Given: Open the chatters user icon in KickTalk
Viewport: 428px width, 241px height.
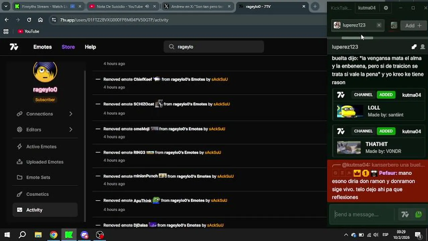Looking at the screenshot, I should (423, 47).
